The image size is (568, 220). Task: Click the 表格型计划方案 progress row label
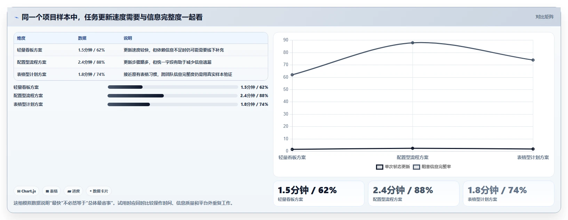28,104
